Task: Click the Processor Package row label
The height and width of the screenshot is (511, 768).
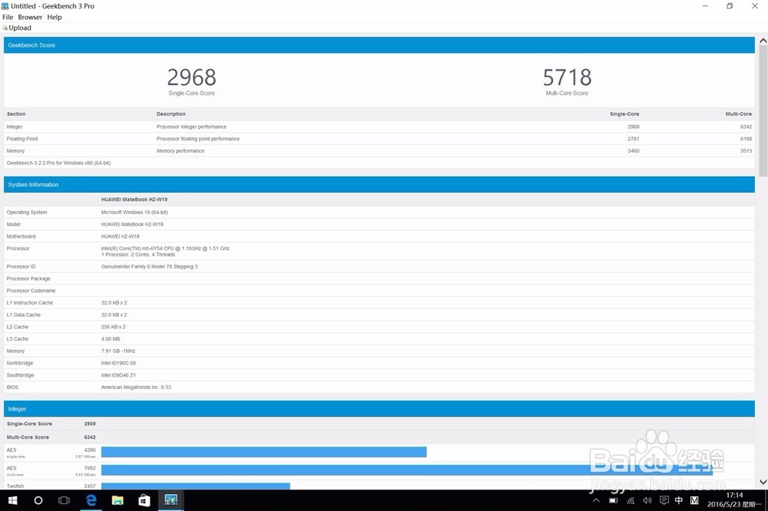Action: pyautogui.click(x=28, y=279)
